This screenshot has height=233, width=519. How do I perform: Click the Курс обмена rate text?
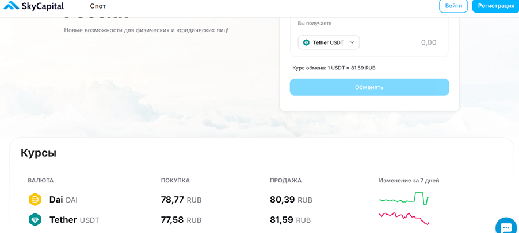tap(334, 68)
